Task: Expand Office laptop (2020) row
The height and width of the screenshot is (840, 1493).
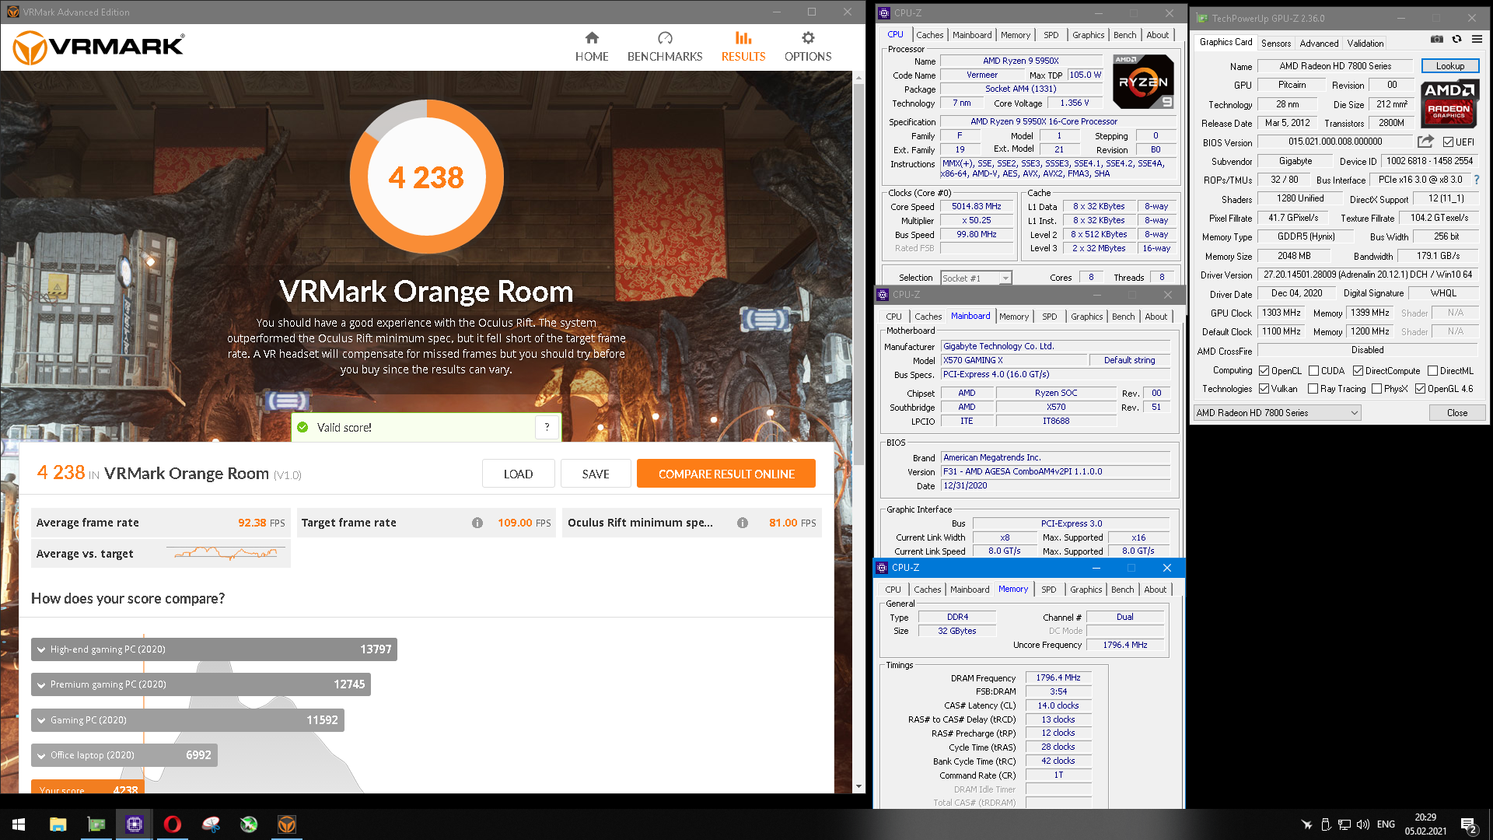Action: click(124, 755)
